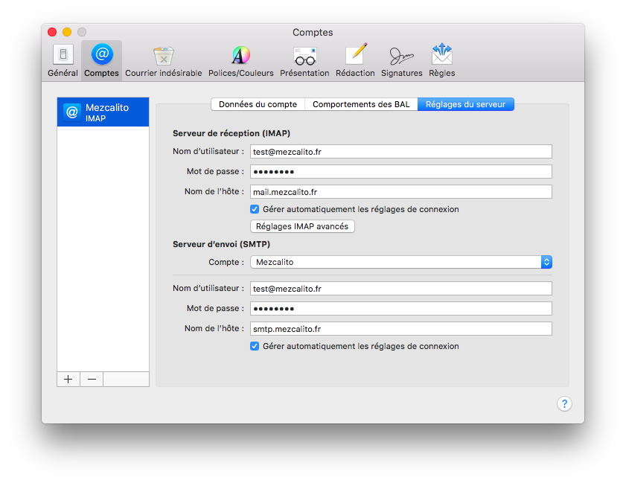626x483 pixels.
Task: Open the Signatures preferences
Action: [401, 60]
